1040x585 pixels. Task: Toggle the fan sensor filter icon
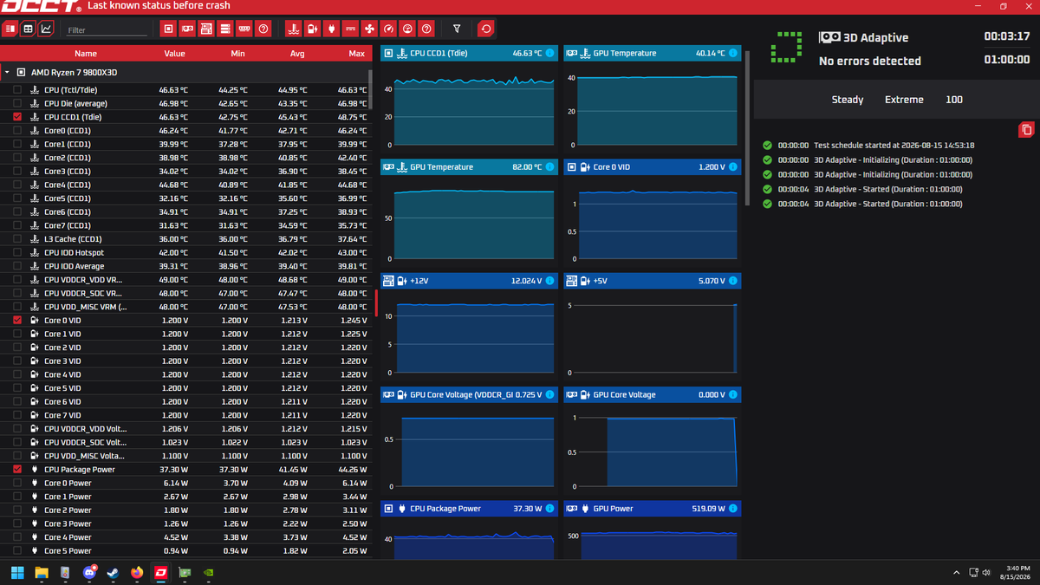pos(369,29)
